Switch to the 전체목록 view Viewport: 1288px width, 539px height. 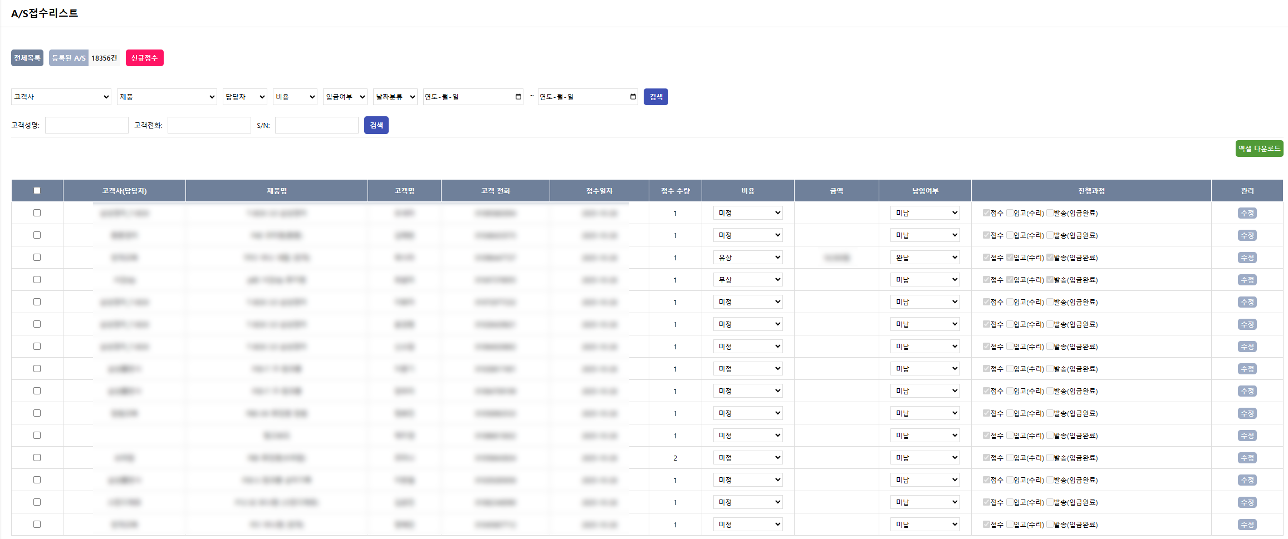[27, 58]
